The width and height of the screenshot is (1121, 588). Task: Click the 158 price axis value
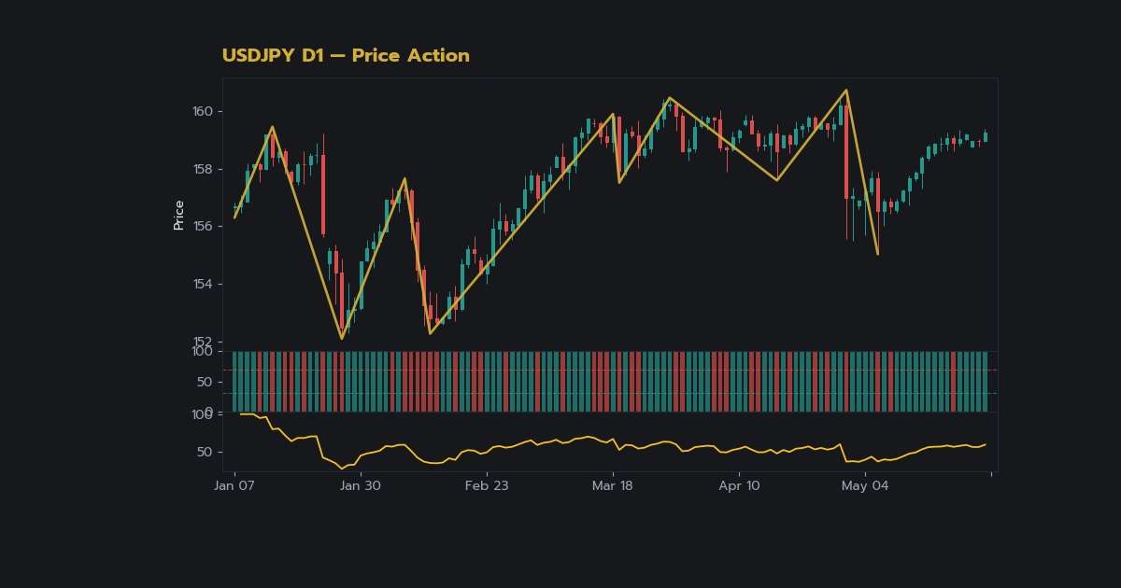[x=203, y=169]
